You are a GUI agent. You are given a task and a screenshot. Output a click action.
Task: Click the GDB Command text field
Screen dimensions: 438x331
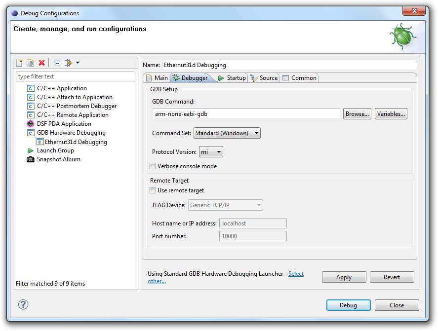(246, 114)
